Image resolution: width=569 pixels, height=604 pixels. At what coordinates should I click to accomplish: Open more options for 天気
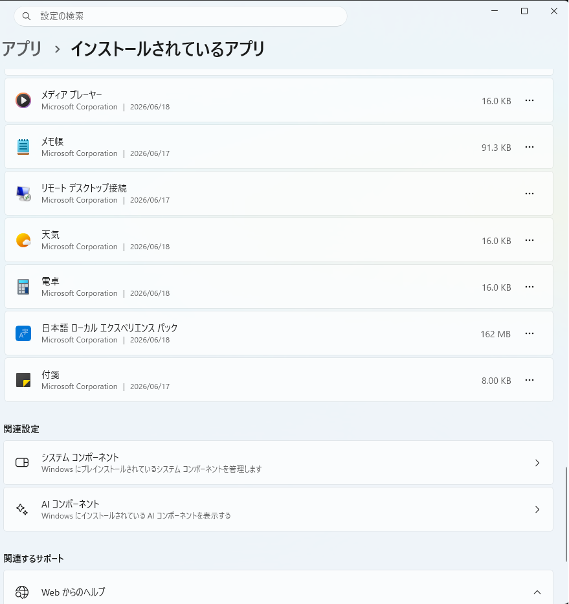[x=530, y=240]
